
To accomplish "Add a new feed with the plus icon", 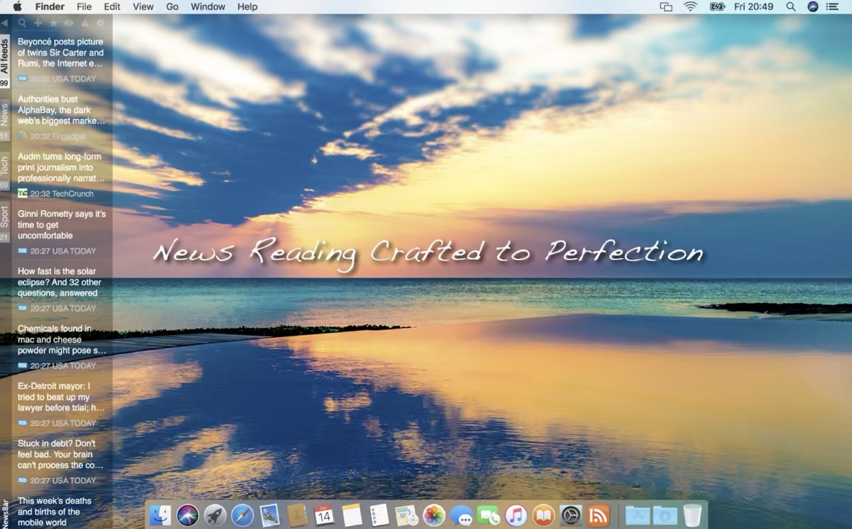I will [38, 23].
